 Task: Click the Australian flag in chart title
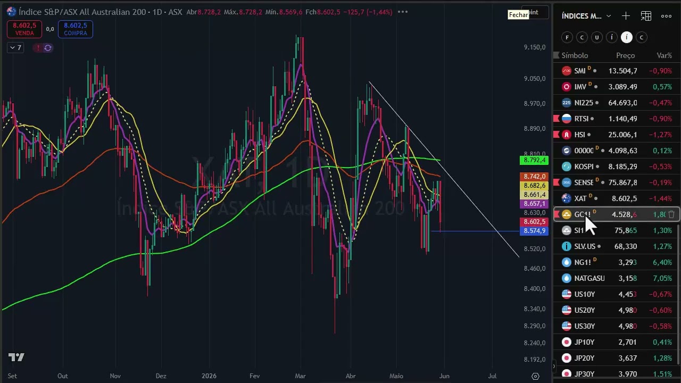[11, 12]
